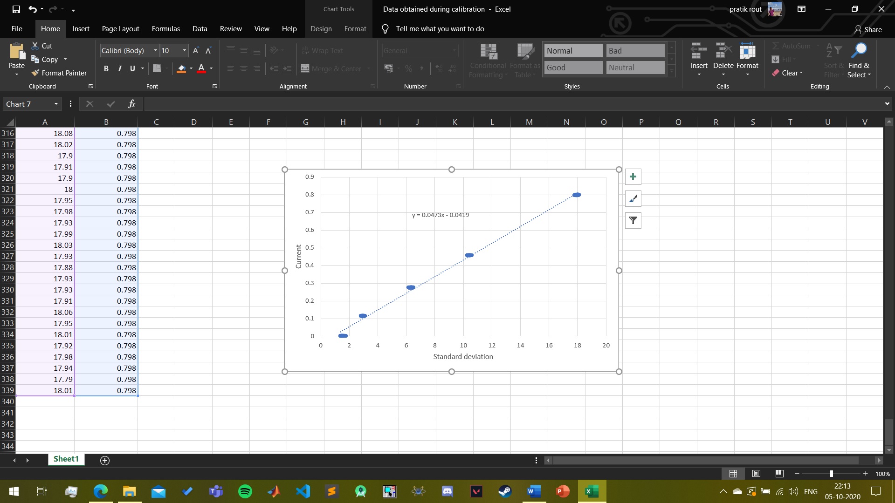Click the Share button
Image resolution: width=895 pixels, height=503 pixels.
click(x=868, y=29)
